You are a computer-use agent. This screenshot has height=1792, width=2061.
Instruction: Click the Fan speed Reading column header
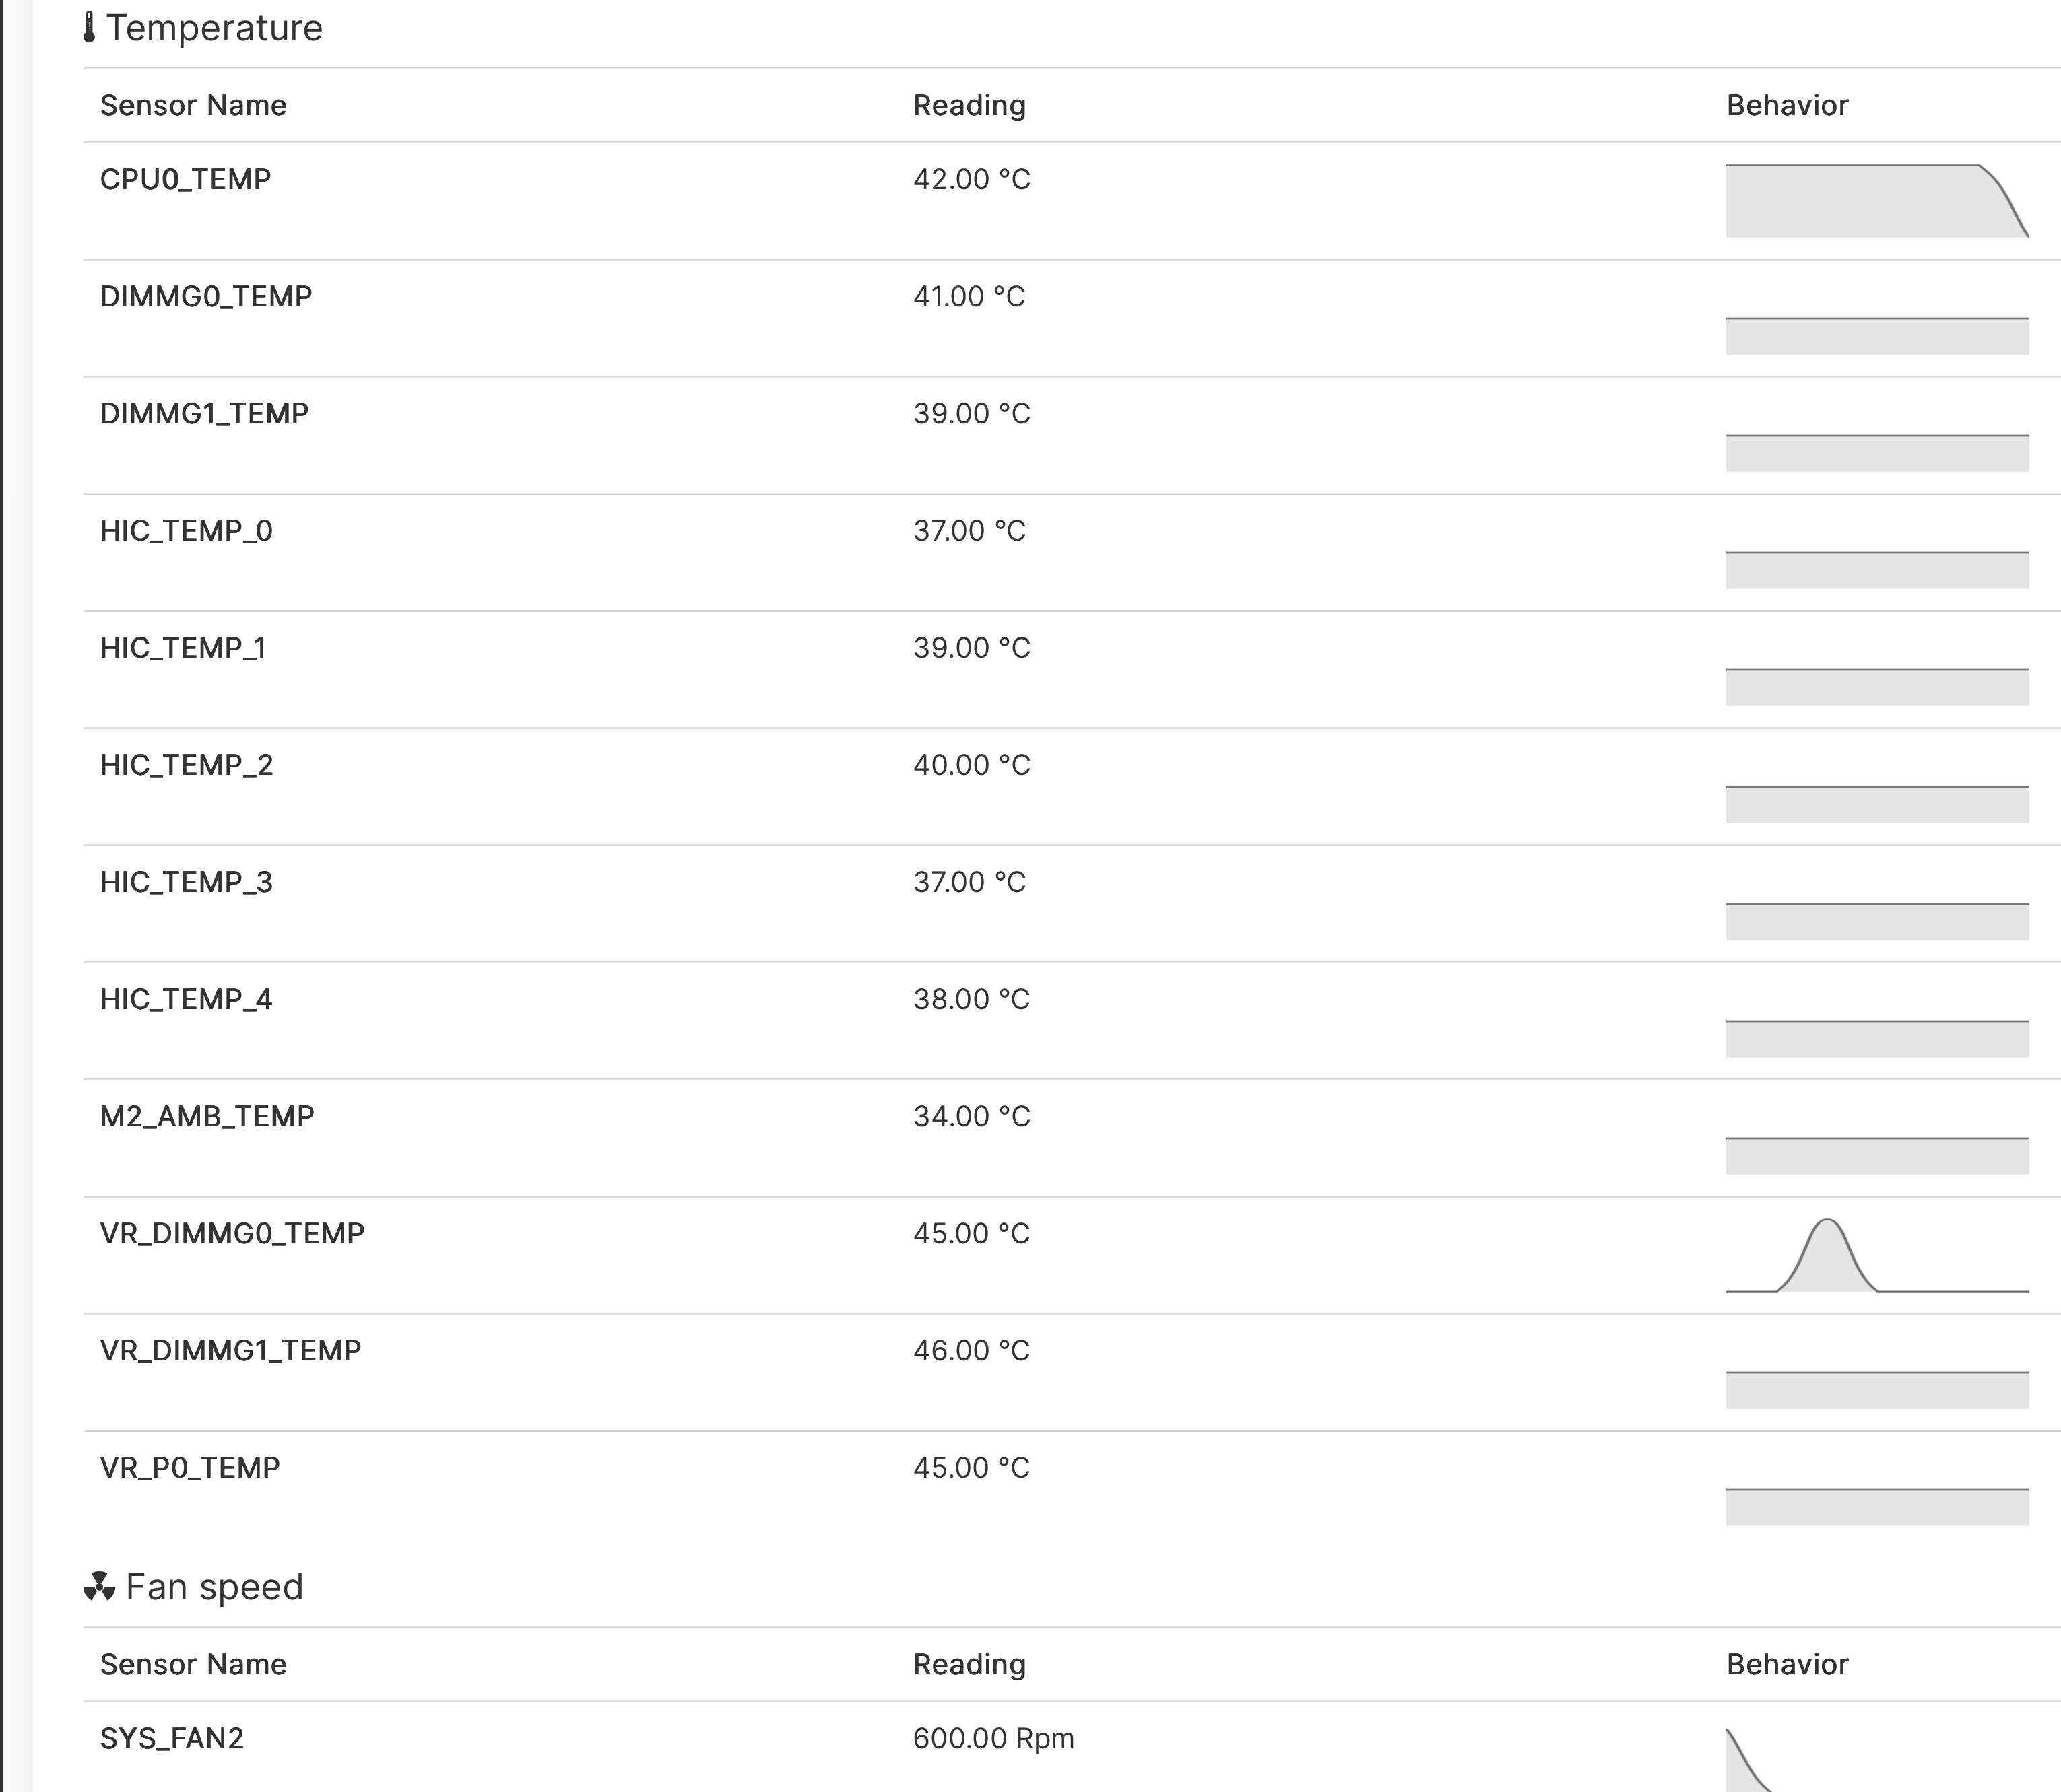pos(969,1664)
